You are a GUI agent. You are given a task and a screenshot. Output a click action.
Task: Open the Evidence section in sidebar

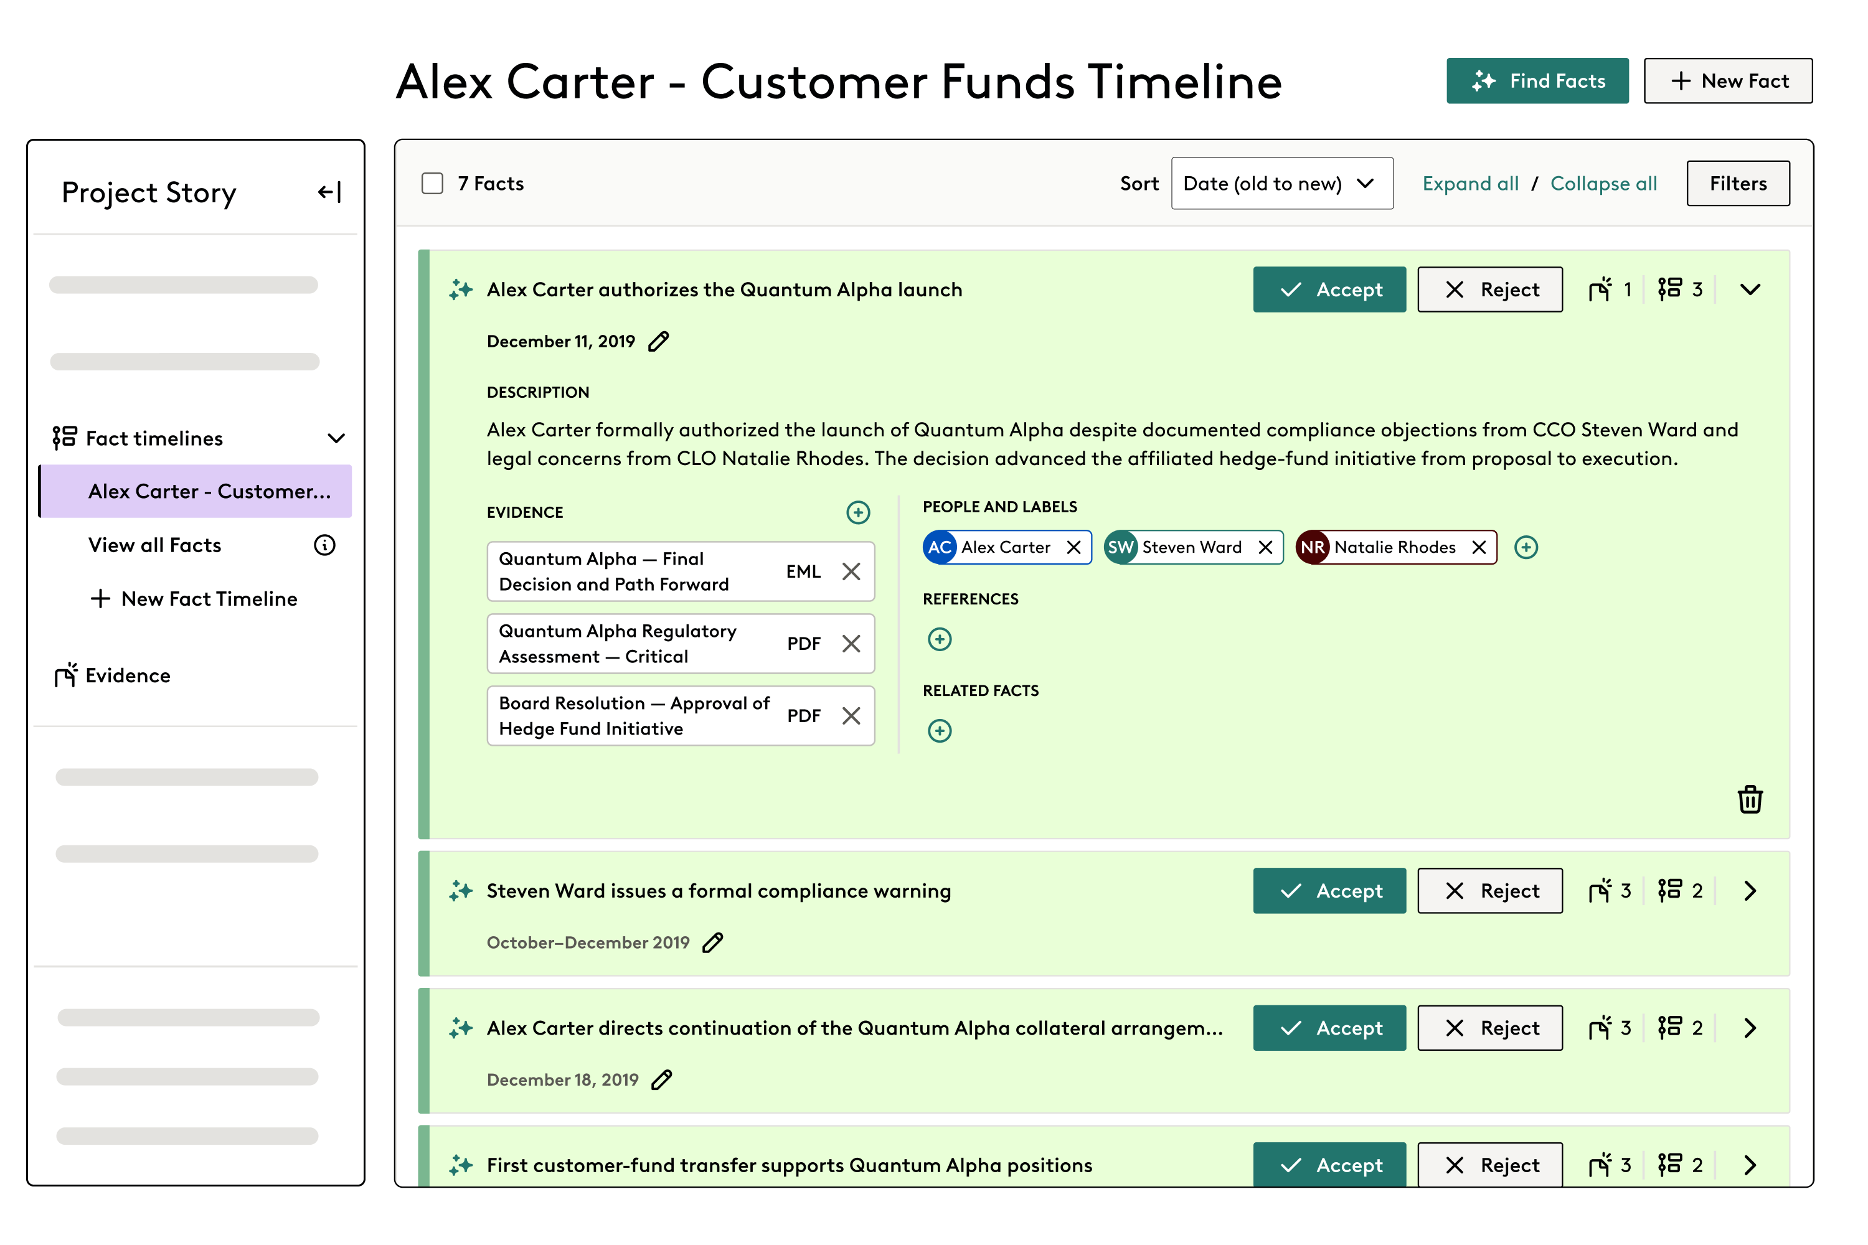112,675
